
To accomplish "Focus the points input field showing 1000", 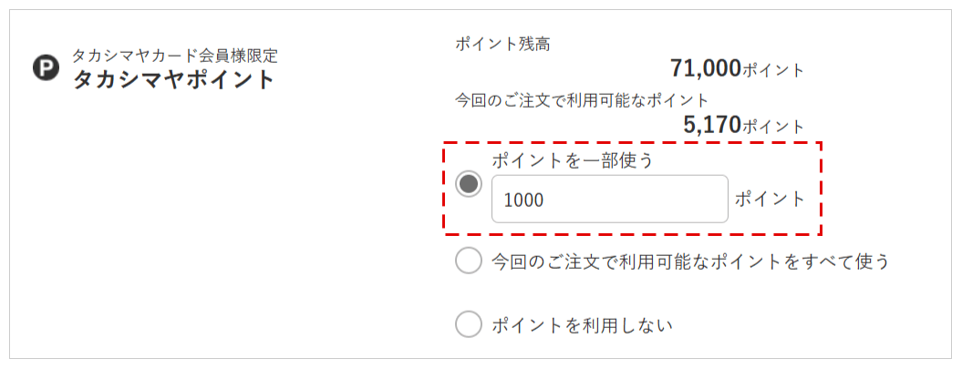I will click(610, 200).
